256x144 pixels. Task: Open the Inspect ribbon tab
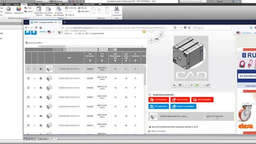(16, 4)
